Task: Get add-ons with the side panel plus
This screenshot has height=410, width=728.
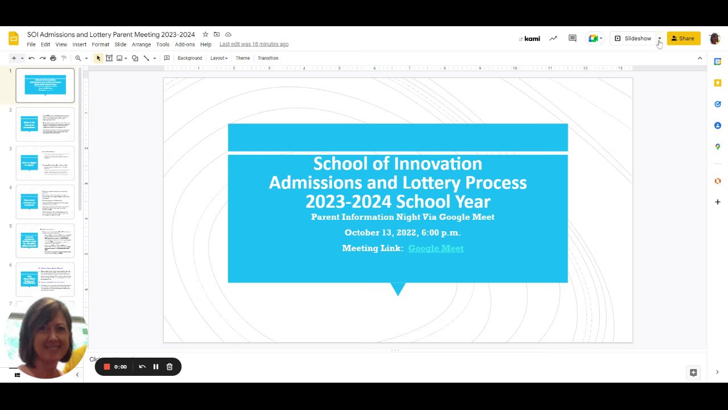Action: point(718,202)
